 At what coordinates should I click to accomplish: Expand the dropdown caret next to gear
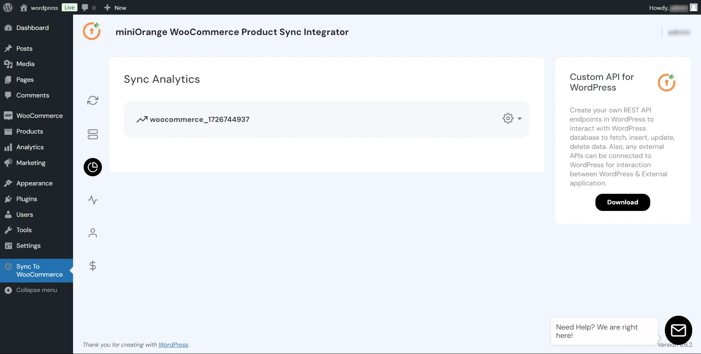point(519,119)
